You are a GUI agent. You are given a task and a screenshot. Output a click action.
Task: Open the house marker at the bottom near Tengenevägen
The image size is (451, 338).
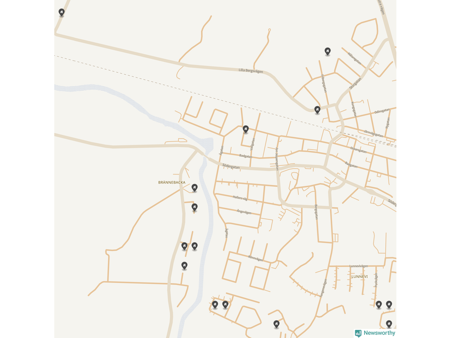pyautogui.click(x=277, y=324)
